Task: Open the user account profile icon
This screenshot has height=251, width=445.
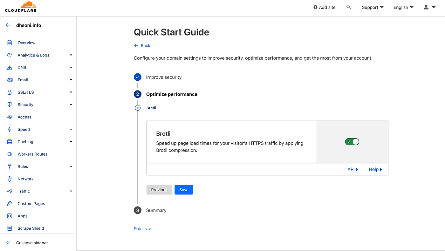Action: pyautogui.click(x=426, y=7)
